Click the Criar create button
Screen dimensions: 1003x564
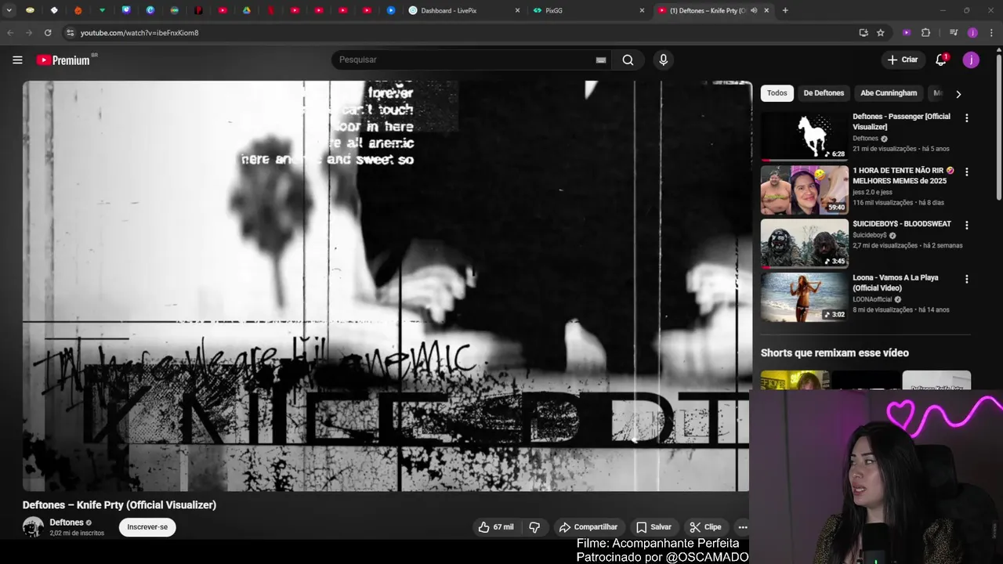(902, 60)
